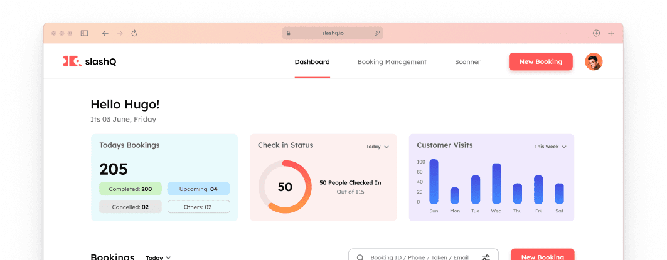Image resolution: width=667 pixels, height=260 pixels.
Task: Open the user profile avatar
Action: pyautogui.click(x=594, y=61)
